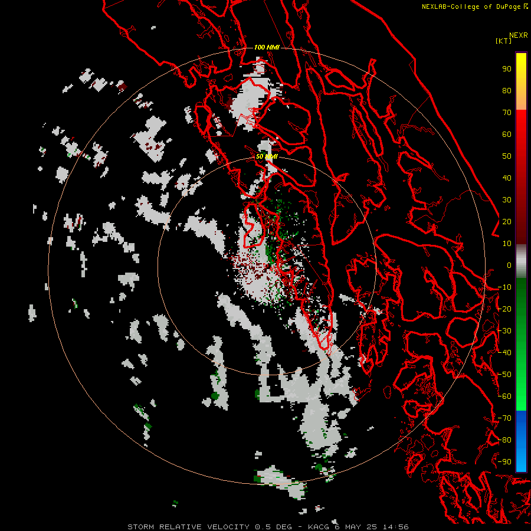Viewport: 531px width, 531px height.
Task: Click the -60 value on the velocity scale
Action: (x=504, y=396)
